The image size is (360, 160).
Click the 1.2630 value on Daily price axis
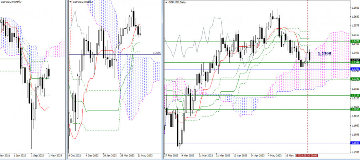[x=356, y=17]
